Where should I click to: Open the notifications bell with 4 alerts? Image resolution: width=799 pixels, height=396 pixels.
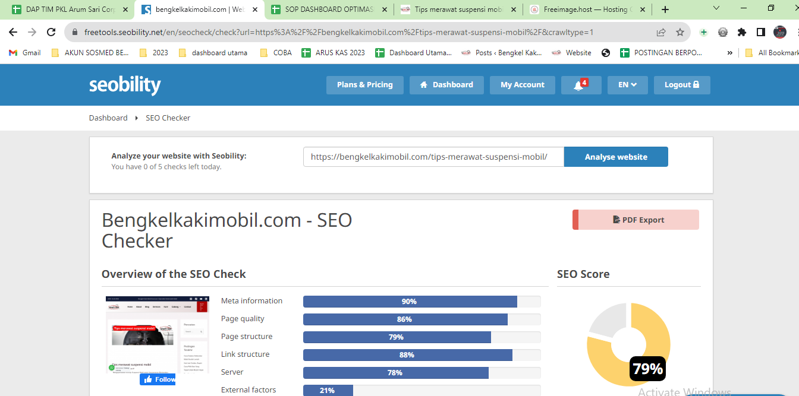(x=581, y=85)
